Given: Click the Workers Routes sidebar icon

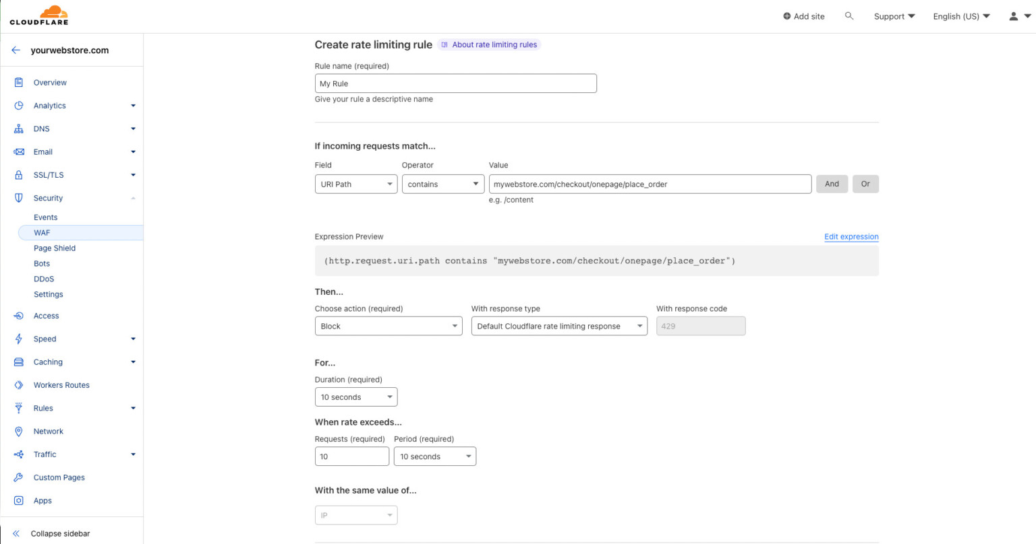Looking at the screenshot, I should pyautogui.click(x=19, y=385).
